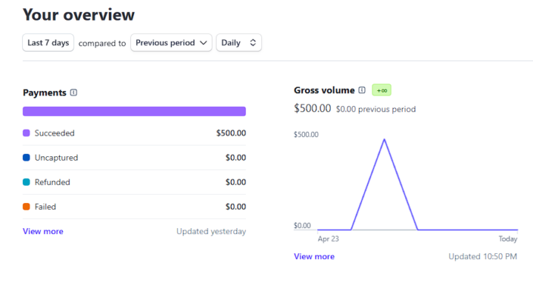Open View more under Gross volume chart

(314, 256)
